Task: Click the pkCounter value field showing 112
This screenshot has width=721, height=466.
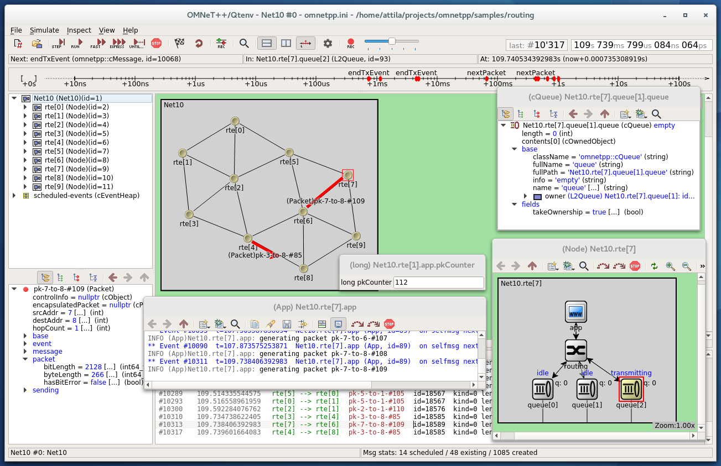Action: click(x=439, y=282)
